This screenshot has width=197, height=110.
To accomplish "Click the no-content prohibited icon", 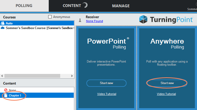I will pyautogui.click(x=6, y=90).
